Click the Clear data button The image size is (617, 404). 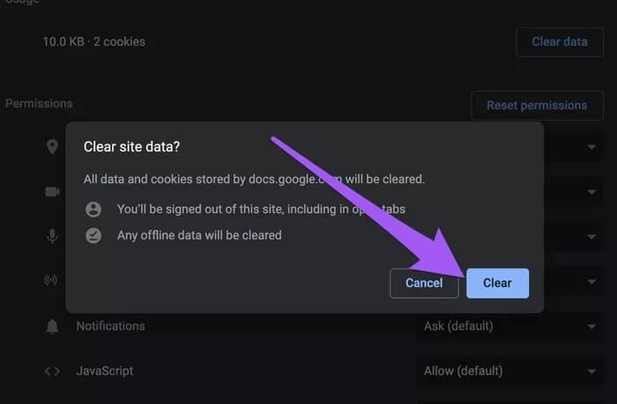coord(560,42)
